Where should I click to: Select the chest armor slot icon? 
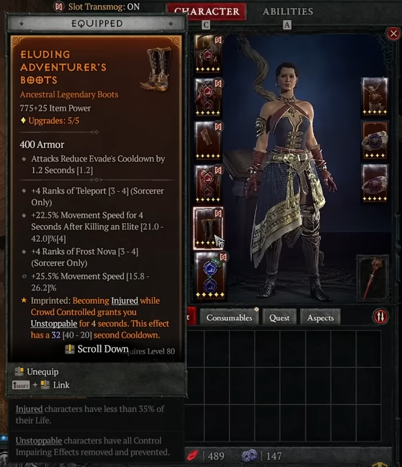pyautogui.click(x=208, y=97)
